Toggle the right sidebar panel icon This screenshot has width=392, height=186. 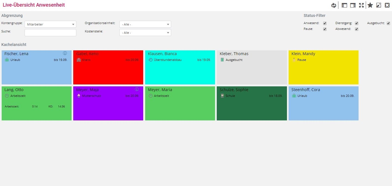[x=353, y=5]
